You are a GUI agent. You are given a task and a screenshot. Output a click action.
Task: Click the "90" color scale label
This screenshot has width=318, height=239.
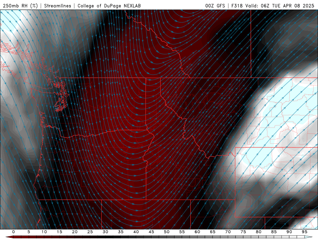[x=289, y=232]
